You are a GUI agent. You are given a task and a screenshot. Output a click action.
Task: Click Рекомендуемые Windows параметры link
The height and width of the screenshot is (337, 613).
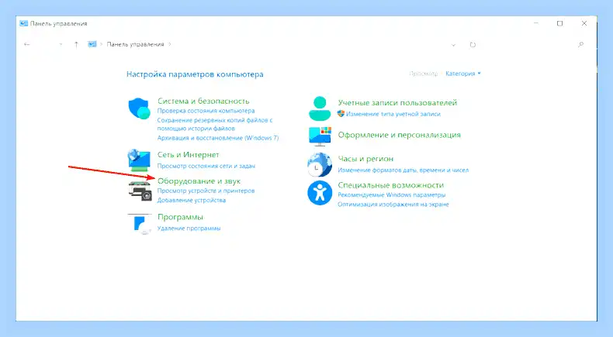point(392,195)
